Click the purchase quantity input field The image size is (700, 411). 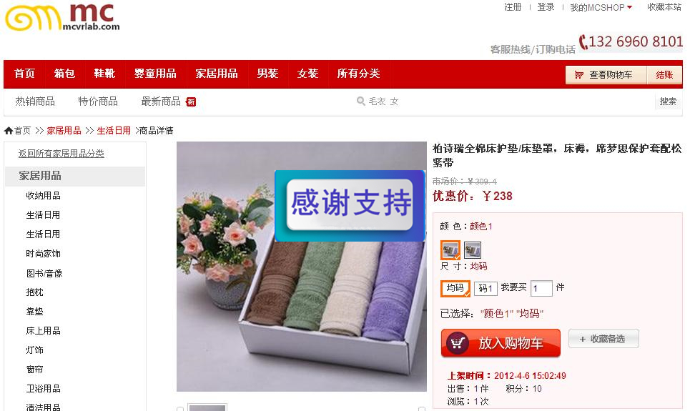coord(541,288)
